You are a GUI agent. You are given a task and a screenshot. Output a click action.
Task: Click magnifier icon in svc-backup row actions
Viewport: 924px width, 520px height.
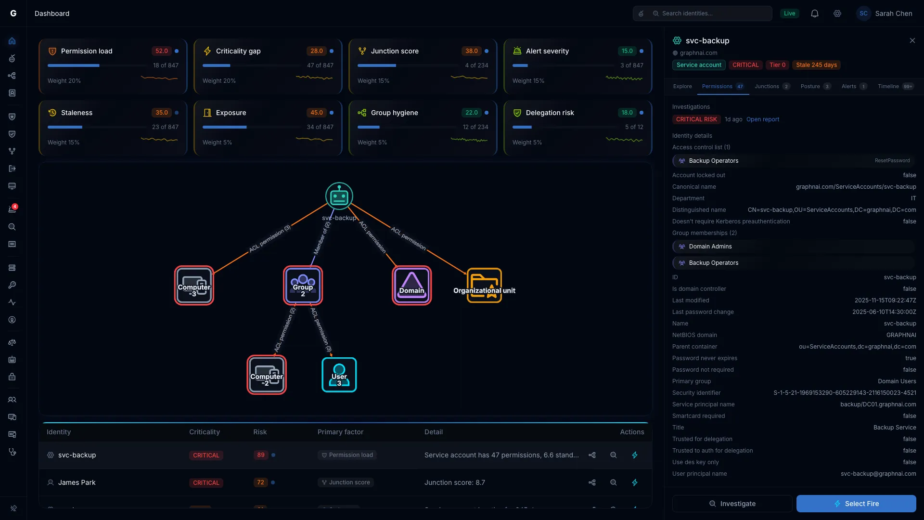(614, 455)
